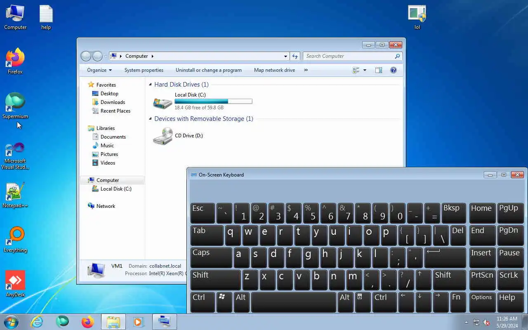Open the views options dropdown arrow
Image resolution: width=528 pixels, height=330 pixels.
point(365,70)
